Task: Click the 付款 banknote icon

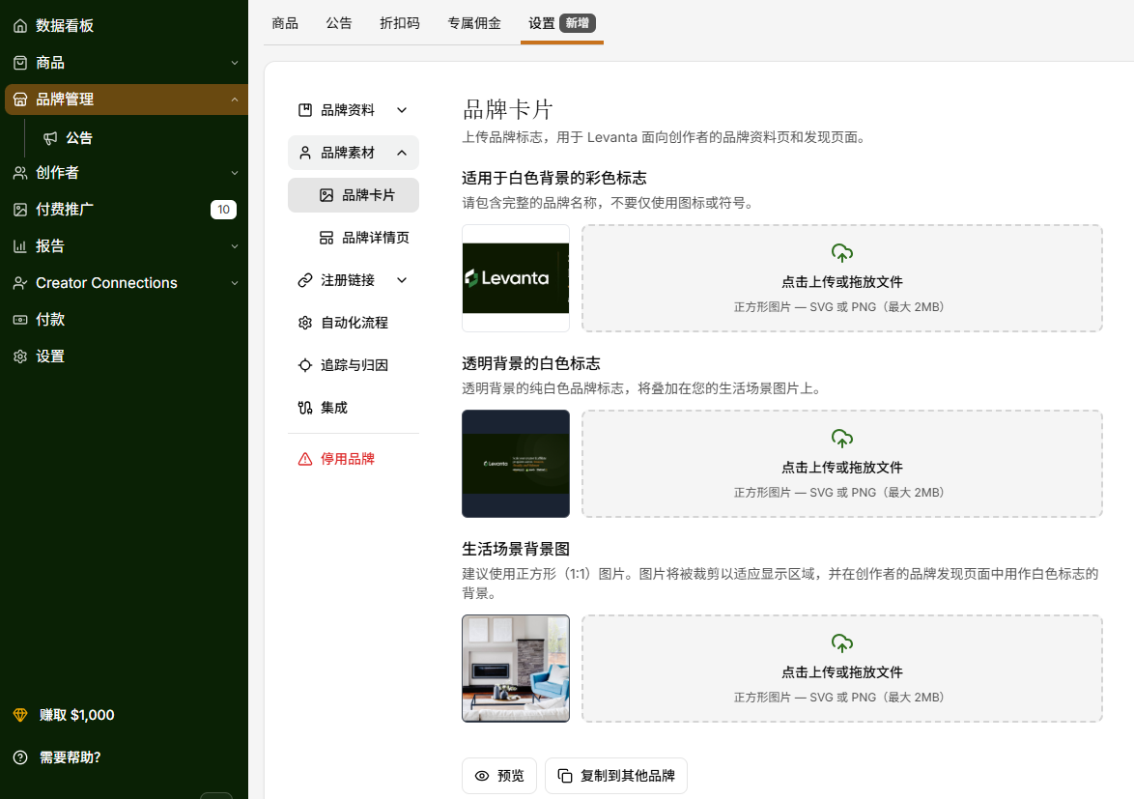Action: pyautogui.click(x=20, y=320)
